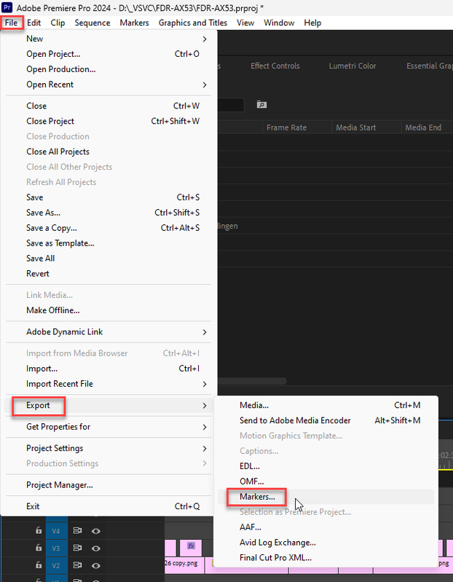The image size is (453, 582).
Task: Hide track V4 output with eye icon
Action: (95, 531)
